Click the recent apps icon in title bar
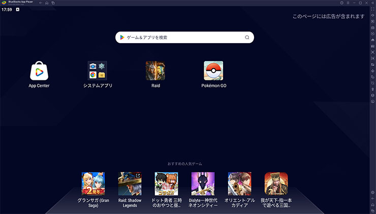The width and height of the screenshot is (376, 214). (53, 3)
